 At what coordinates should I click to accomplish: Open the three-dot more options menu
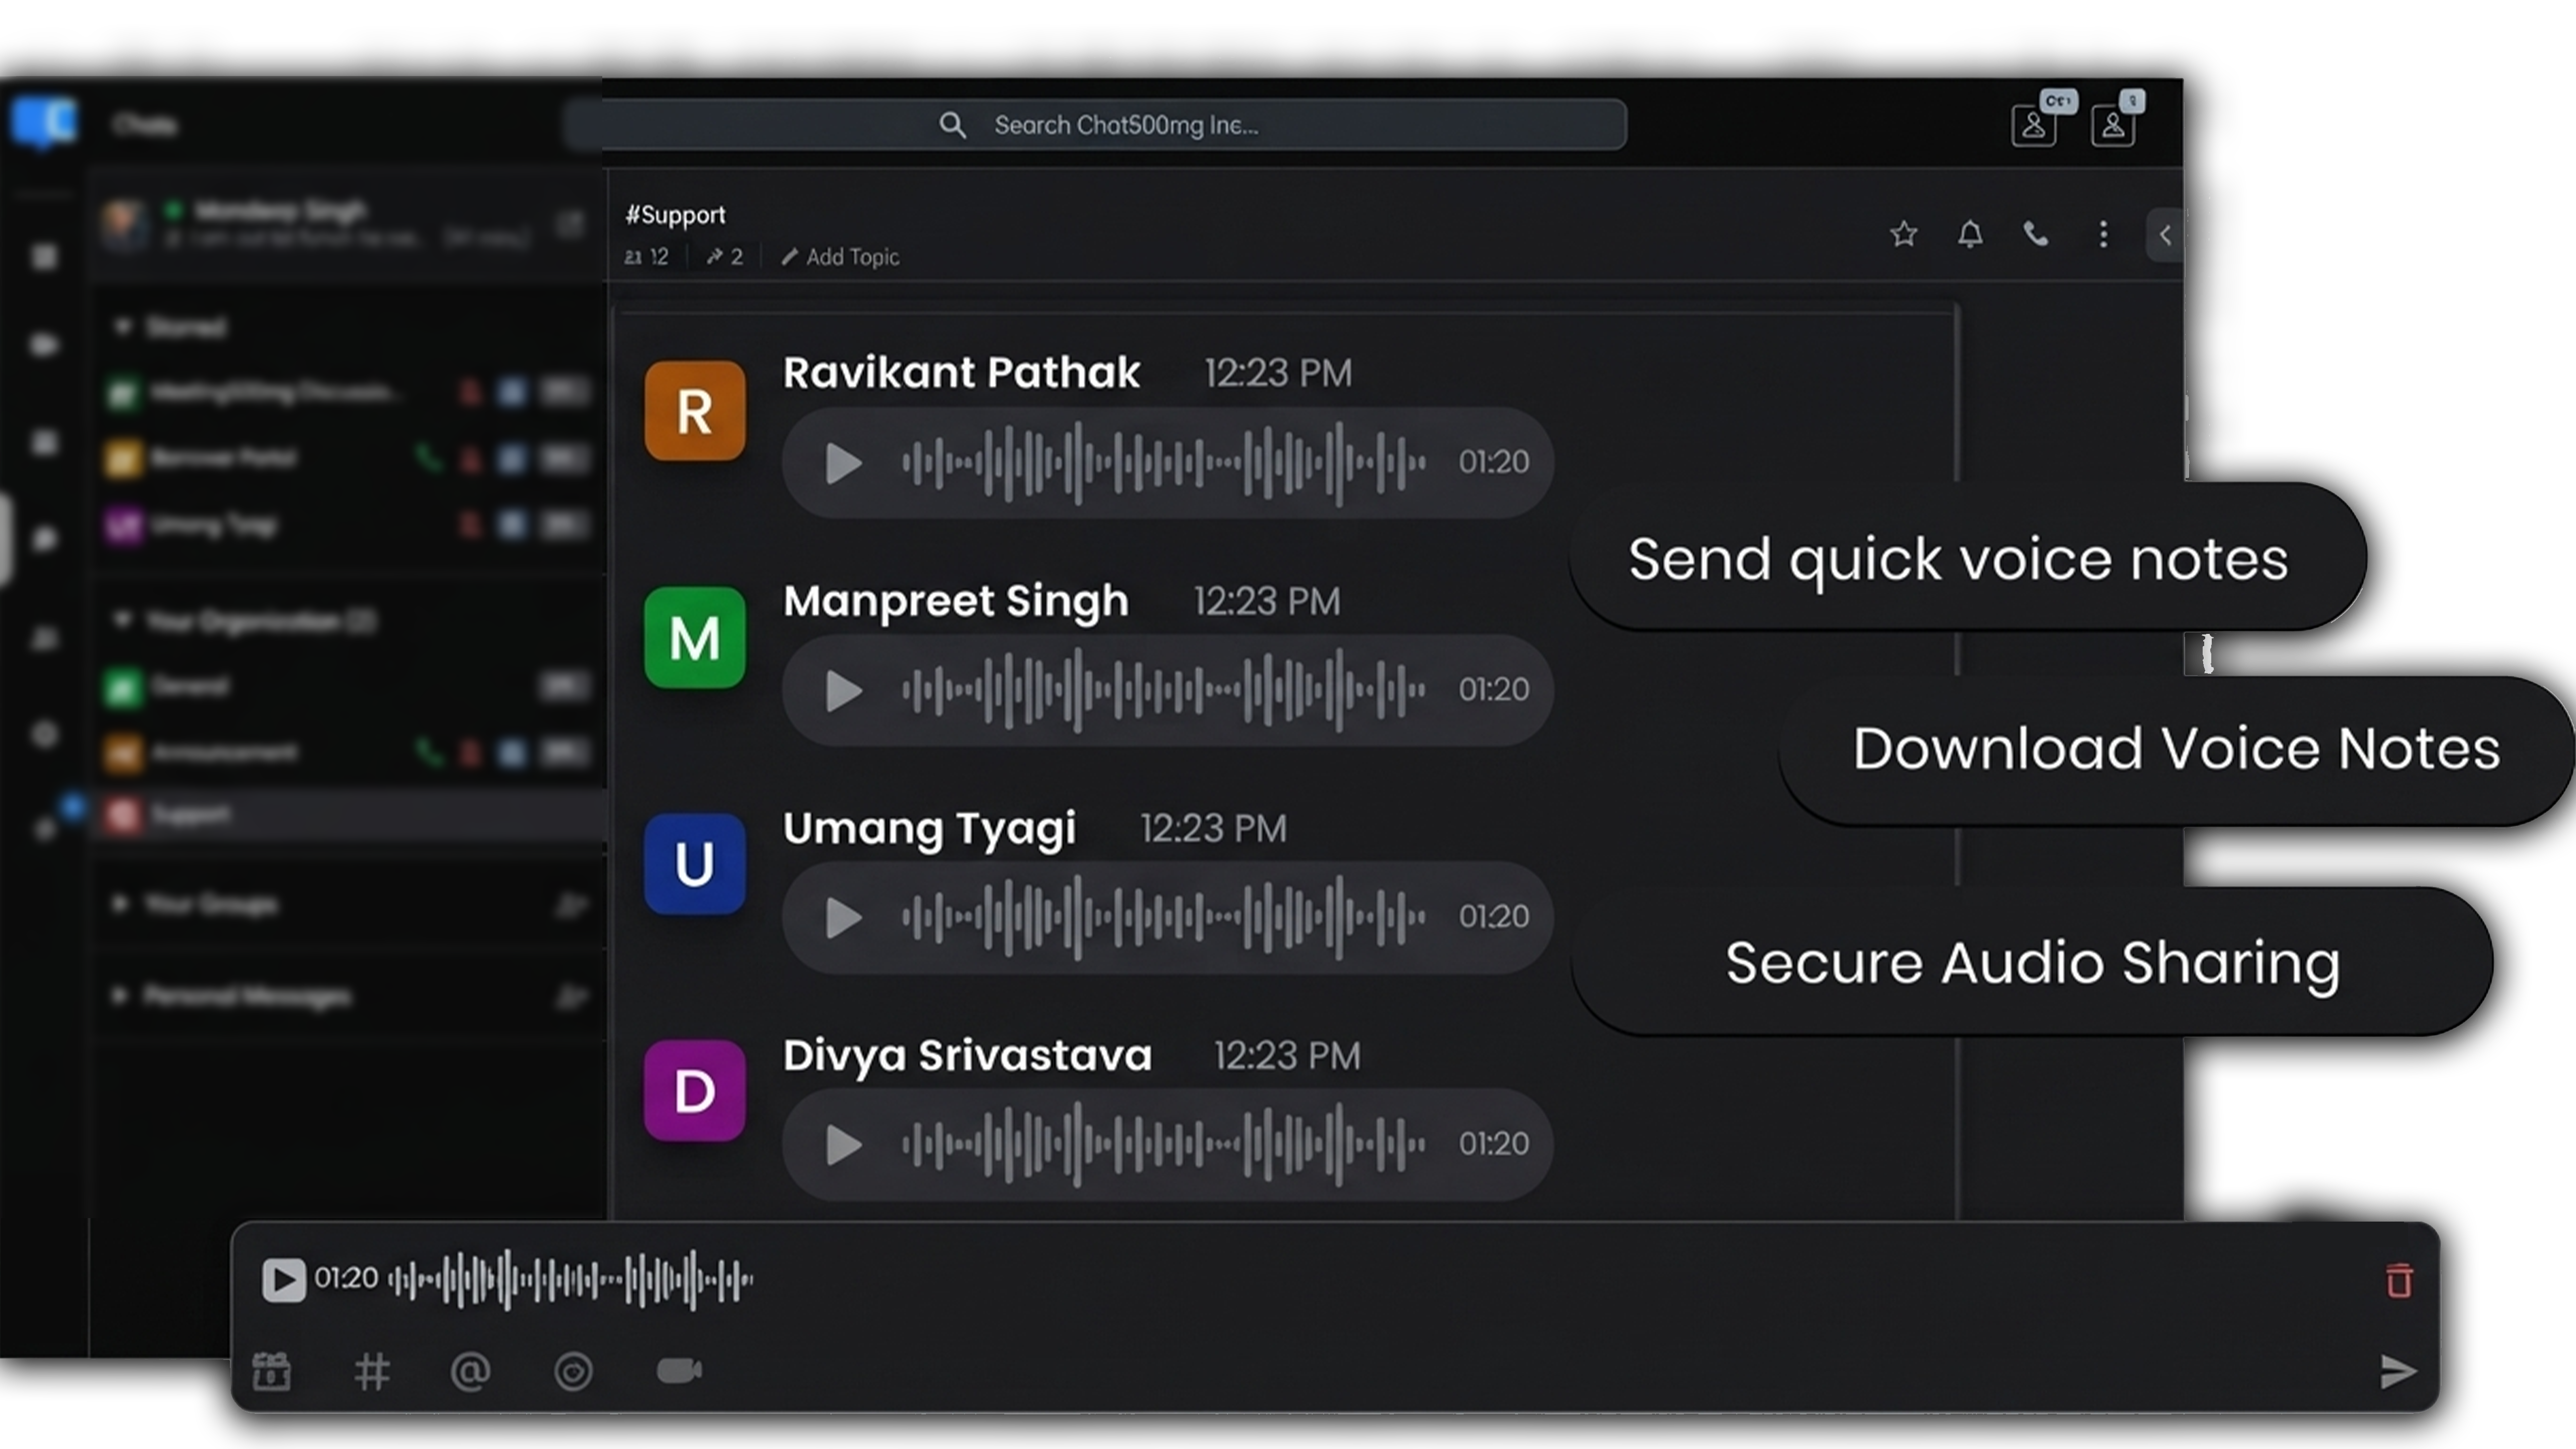2103,234
